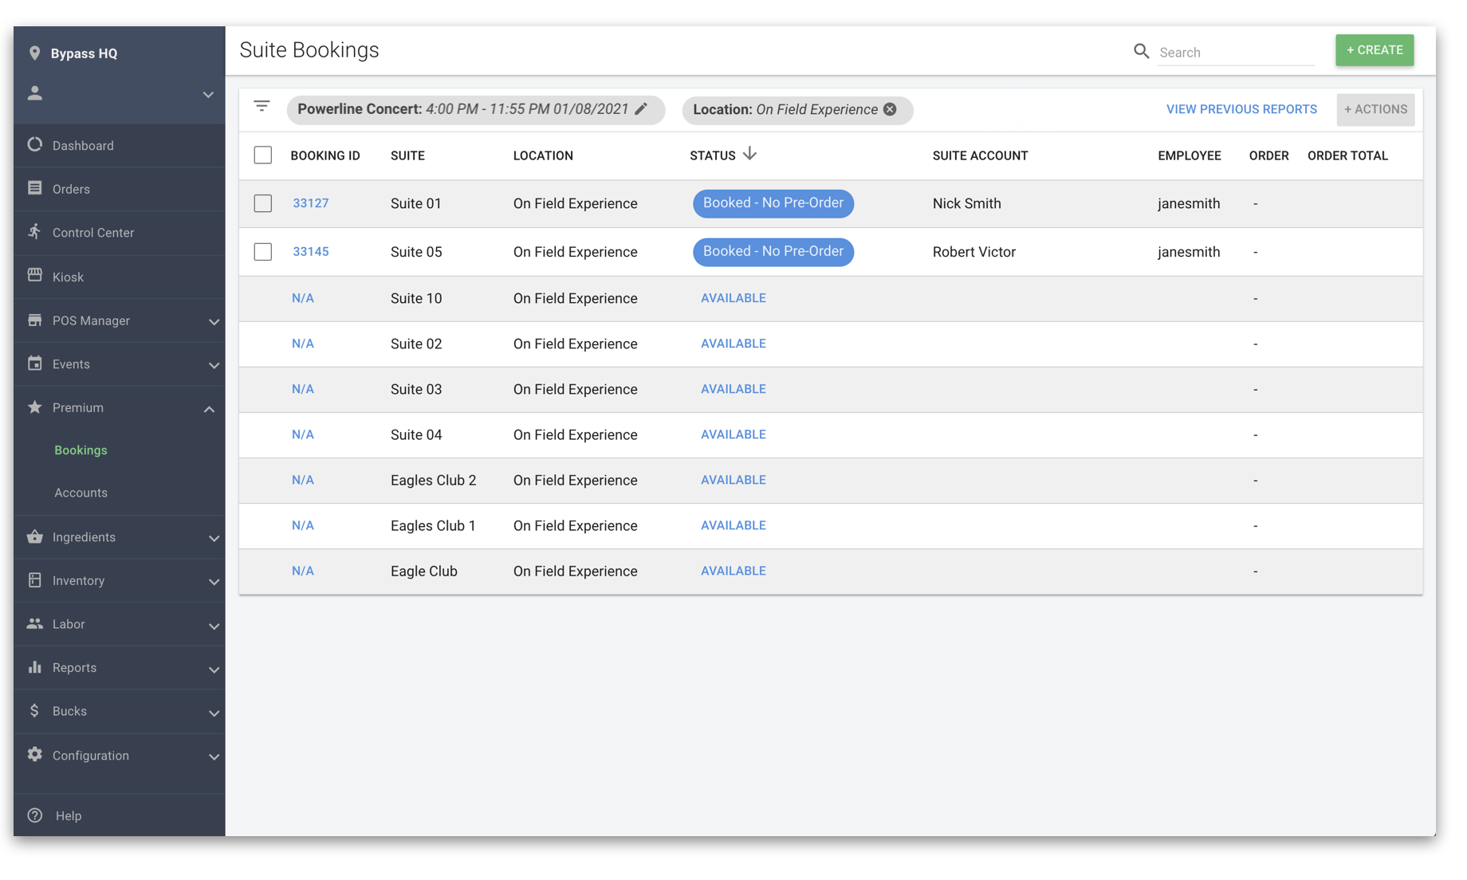This screenshot has height=880, width=1467.
Task: Click the search magnifier icon
Action: pos(1141,52)
